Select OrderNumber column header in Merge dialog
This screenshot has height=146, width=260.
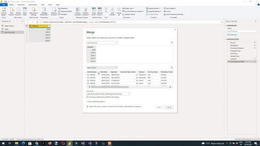[92, 72]
